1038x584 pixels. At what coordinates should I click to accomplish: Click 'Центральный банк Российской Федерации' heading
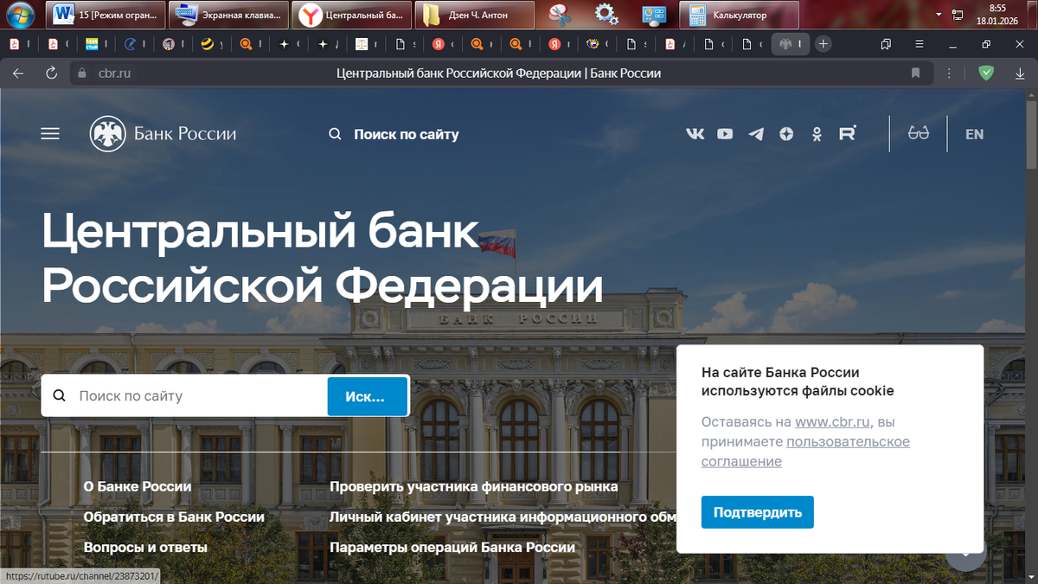(322, 257)
